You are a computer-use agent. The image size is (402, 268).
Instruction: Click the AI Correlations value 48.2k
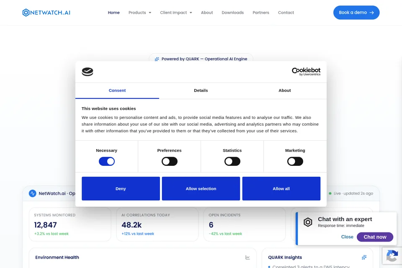click(x=131, y=225)
